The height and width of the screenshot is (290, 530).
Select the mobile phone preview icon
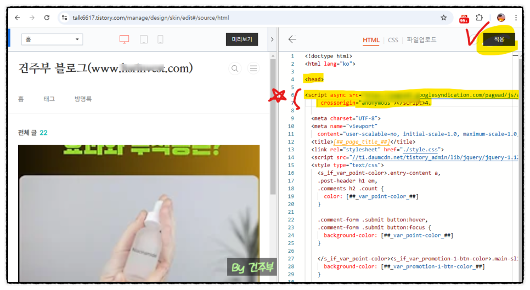click(x=161, y=39)
